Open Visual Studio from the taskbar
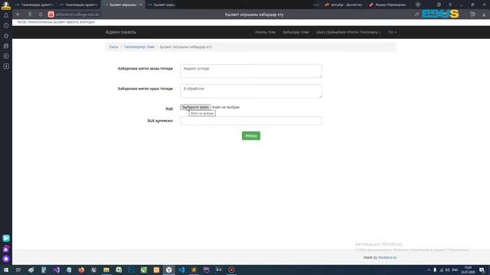The height and width of the screenshot is (275, 490). click(56, 270)
